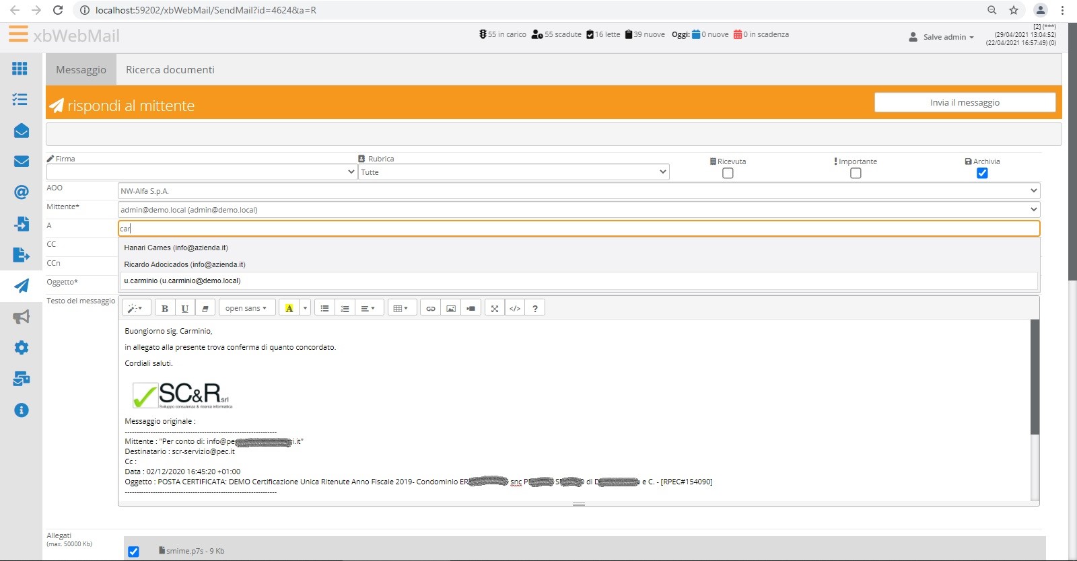Click in the A recipient input field
Screen dimensions: 1077x561
click(x=579, y=229)
